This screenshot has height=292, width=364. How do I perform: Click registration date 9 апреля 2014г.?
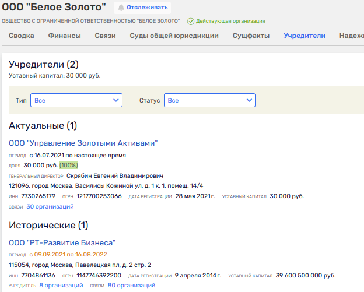(x=198, y=275)
